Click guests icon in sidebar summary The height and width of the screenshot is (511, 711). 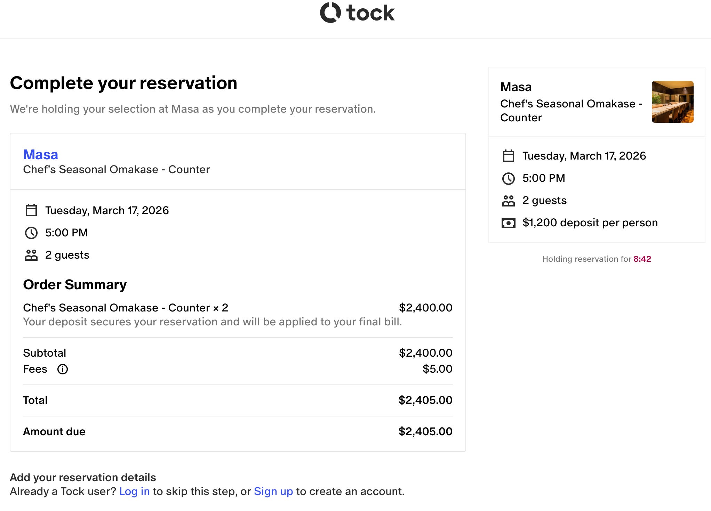[508, 201]
